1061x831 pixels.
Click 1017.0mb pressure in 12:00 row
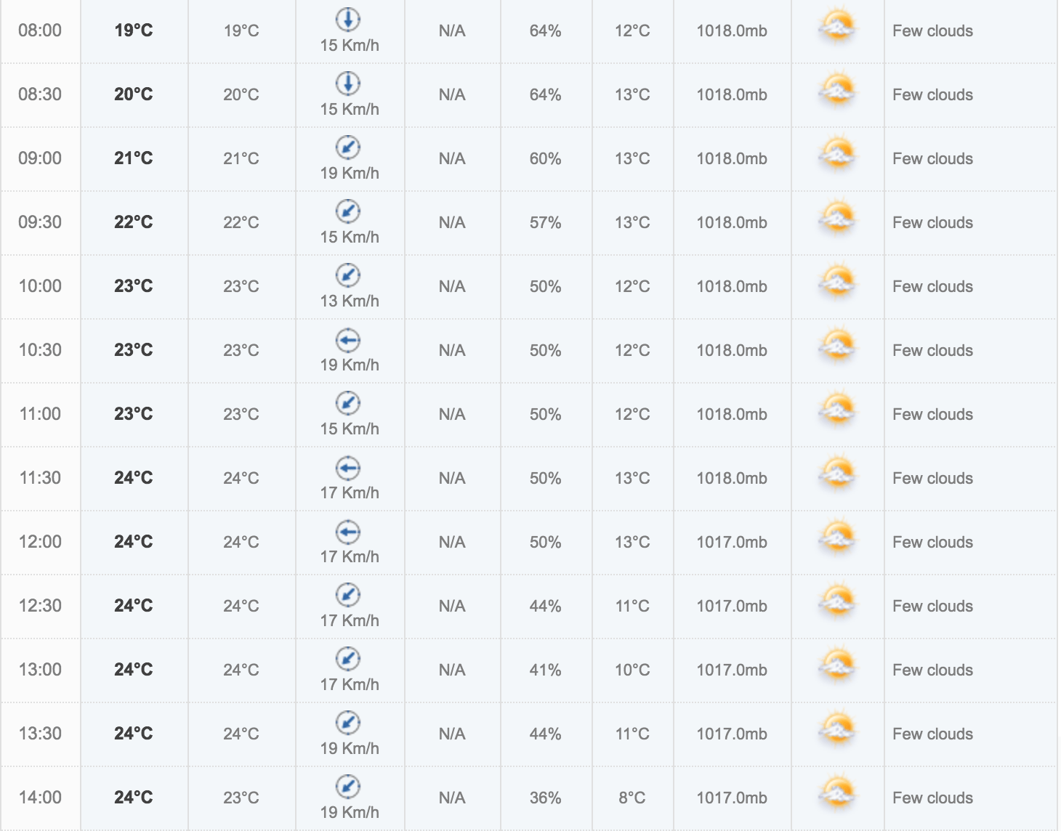coord(732,542)
